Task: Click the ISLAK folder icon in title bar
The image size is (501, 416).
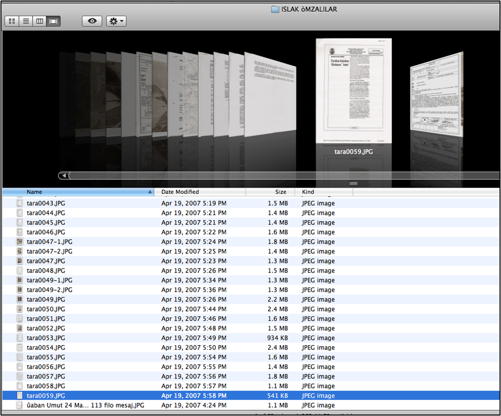Action: (x=275, y=9)
